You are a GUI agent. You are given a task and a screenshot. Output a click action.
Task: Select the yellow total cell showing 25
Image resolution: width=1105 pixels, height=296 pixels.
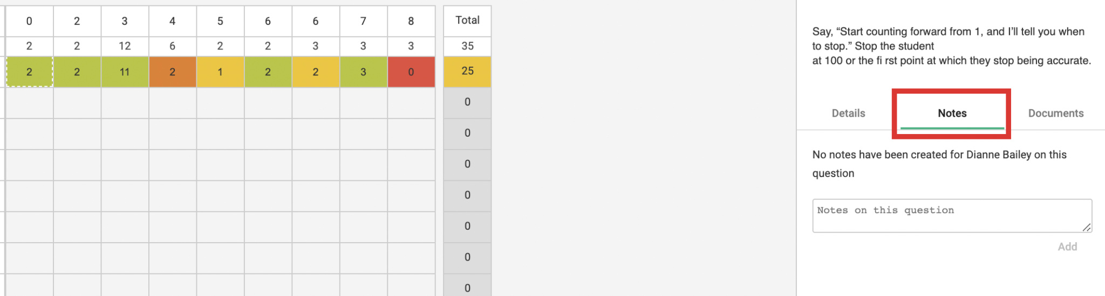[467, 72]
